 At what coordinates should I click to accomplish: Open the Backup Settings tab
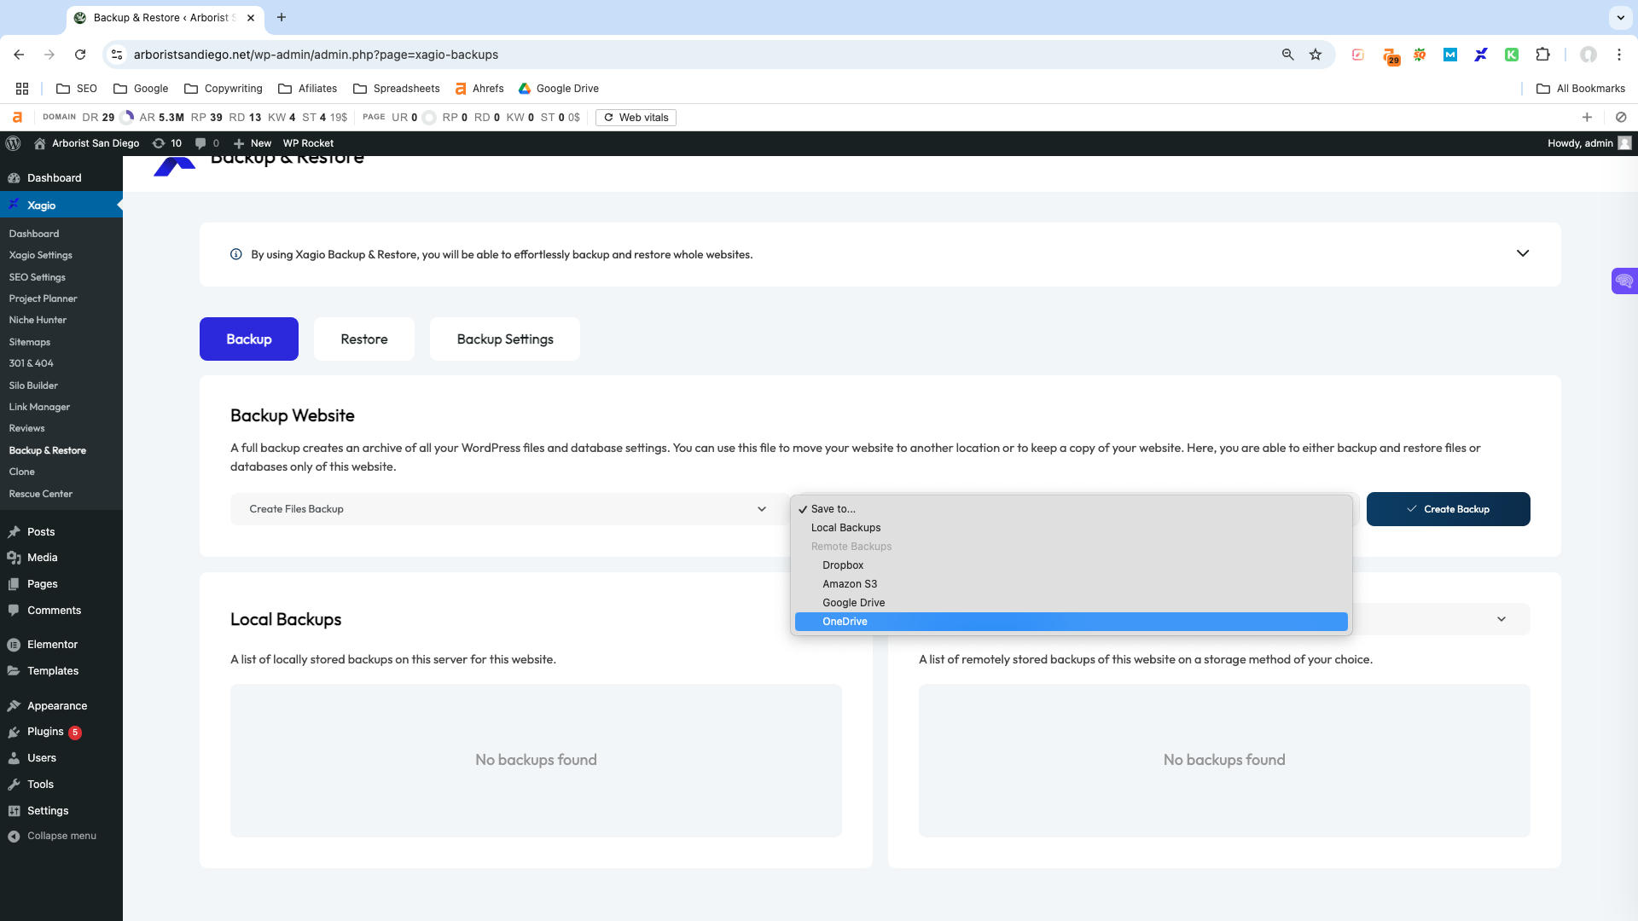point(505,339)
